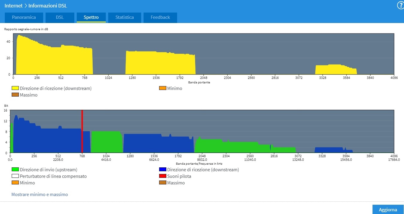Click white Perturbatore di linea compensato swatch

point(15,176)
